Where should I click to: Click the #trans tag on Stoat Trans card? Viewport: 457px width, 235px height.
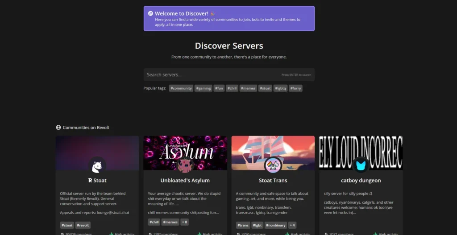[243, 225]
